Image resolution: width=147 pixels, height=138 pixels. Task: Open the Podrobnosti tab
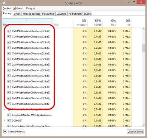pos(75,14)
